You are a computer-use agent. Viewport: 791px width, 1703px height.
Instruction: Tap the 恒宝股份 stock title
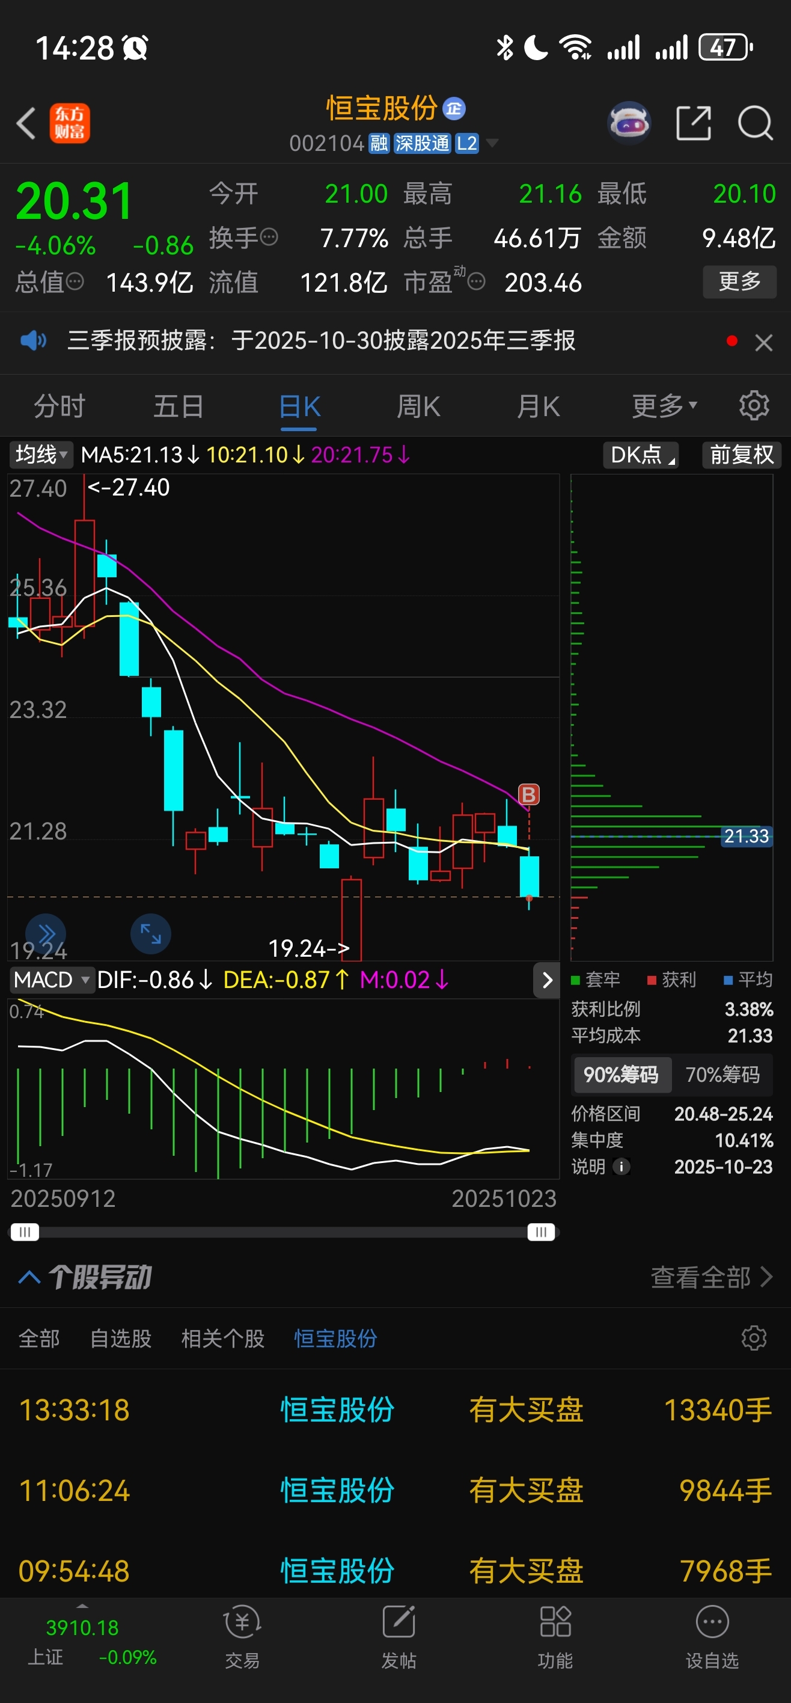coord(382,108)
